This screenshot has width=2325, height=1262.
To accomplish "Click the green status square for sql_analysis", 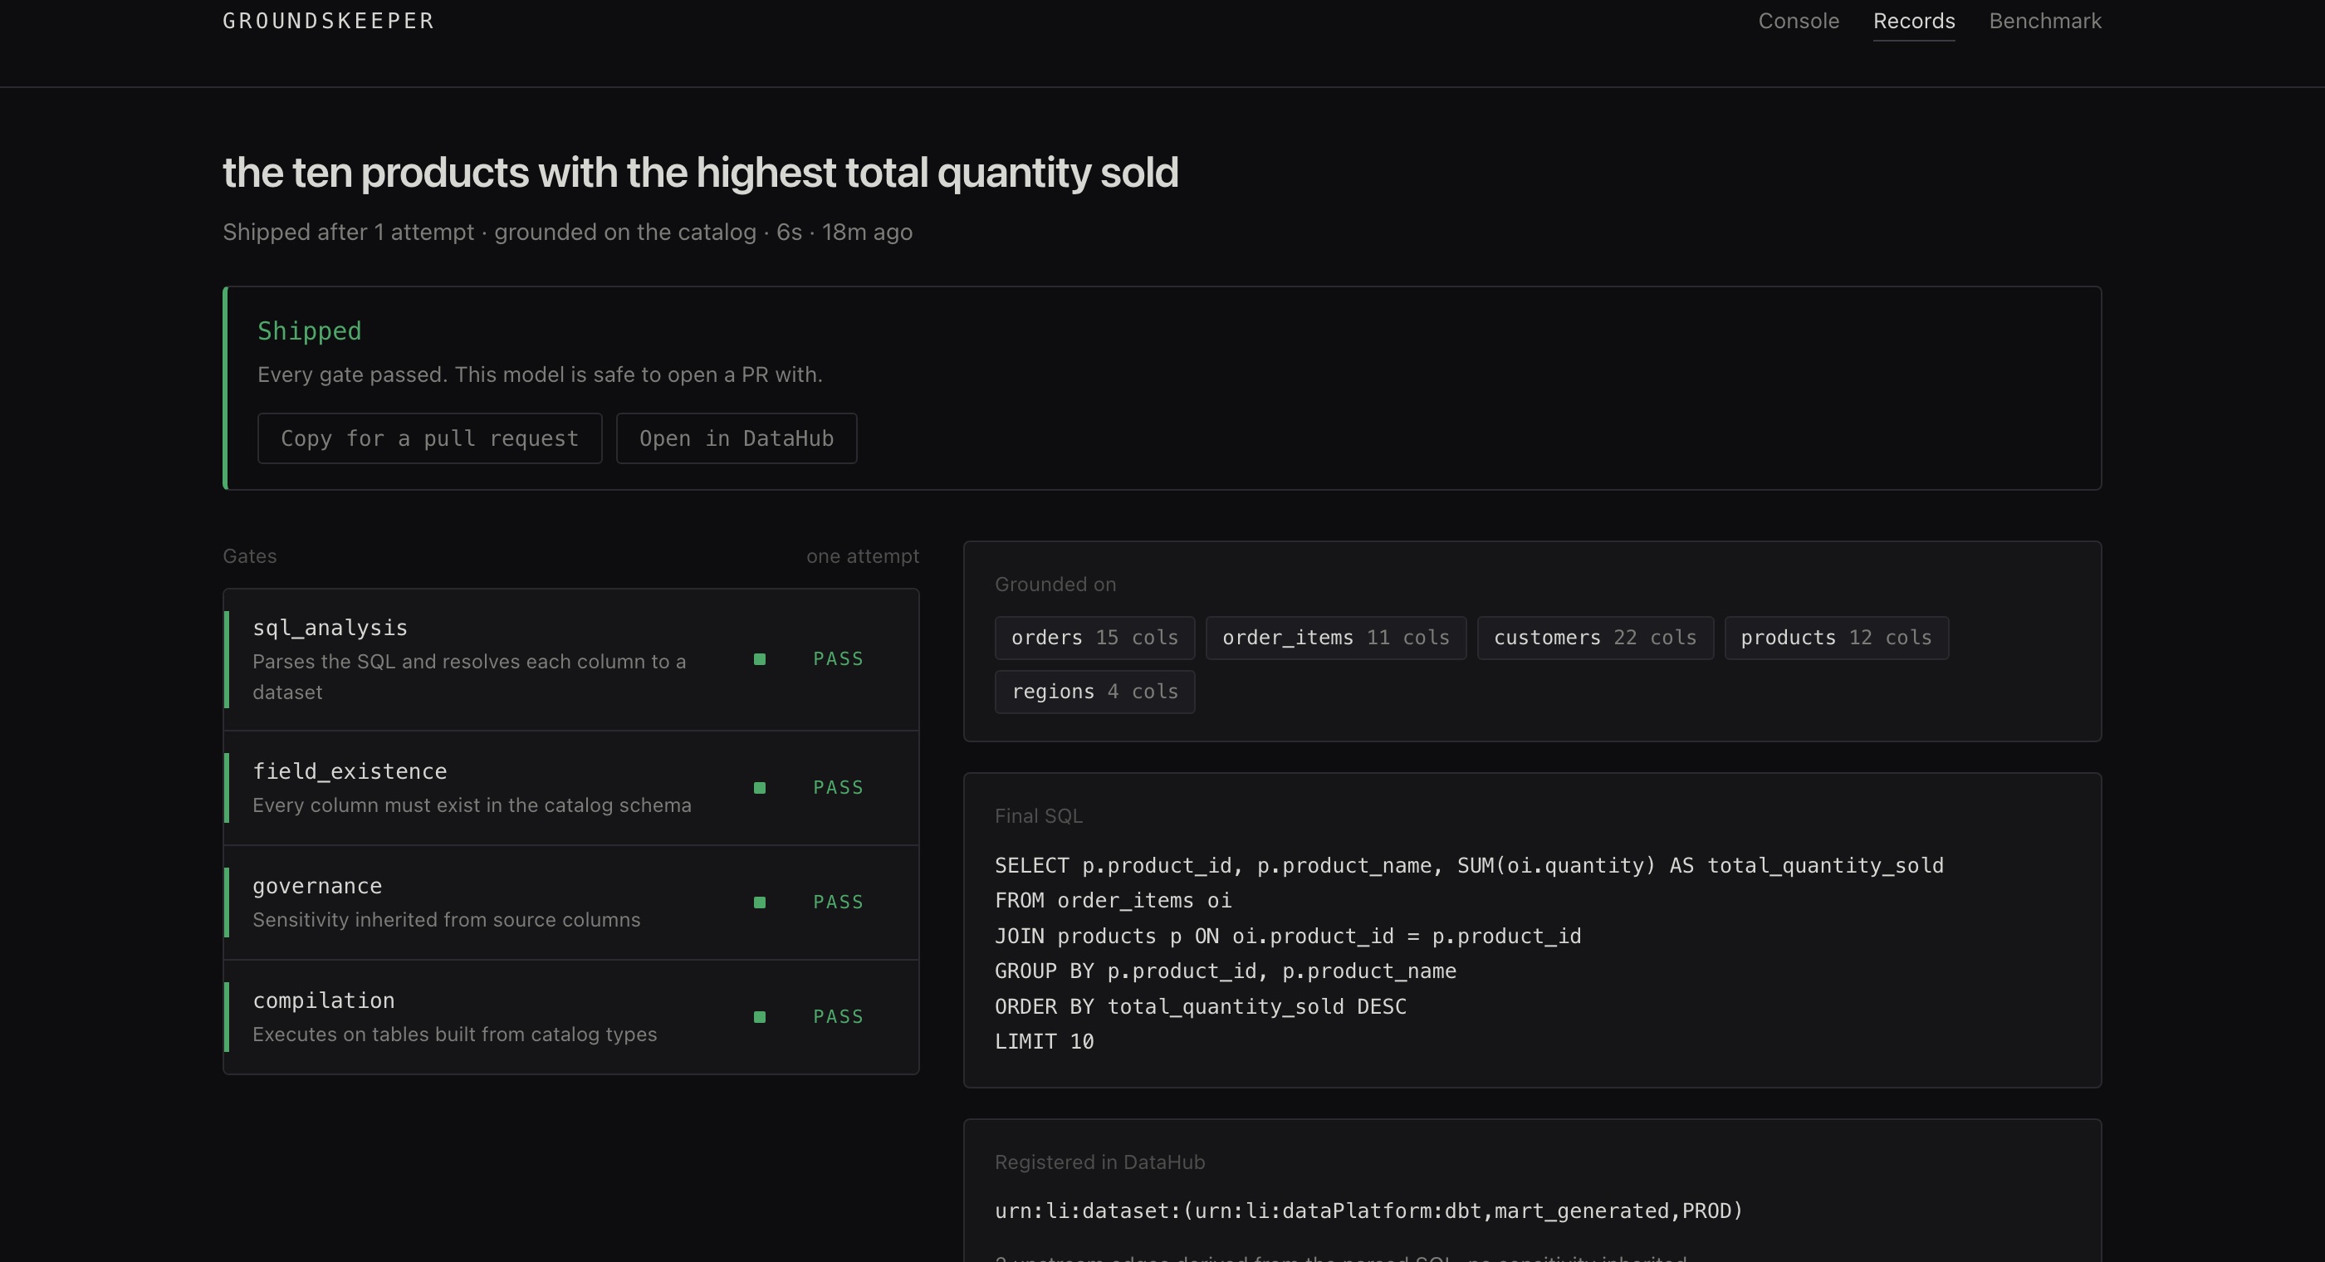I will [x=759, y=660].
